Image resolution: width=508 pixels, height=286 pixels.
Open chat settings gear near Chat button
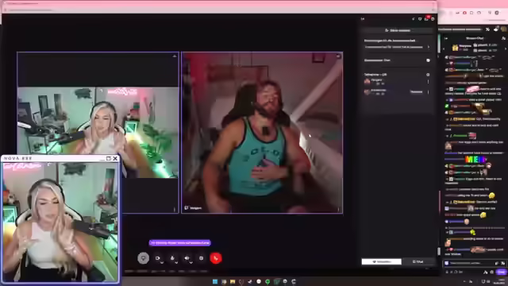[492, 272]
